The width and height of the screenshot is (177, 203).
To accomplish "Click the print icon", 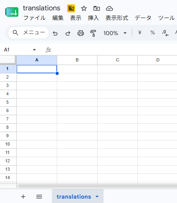I will click(x=81, y=33).
